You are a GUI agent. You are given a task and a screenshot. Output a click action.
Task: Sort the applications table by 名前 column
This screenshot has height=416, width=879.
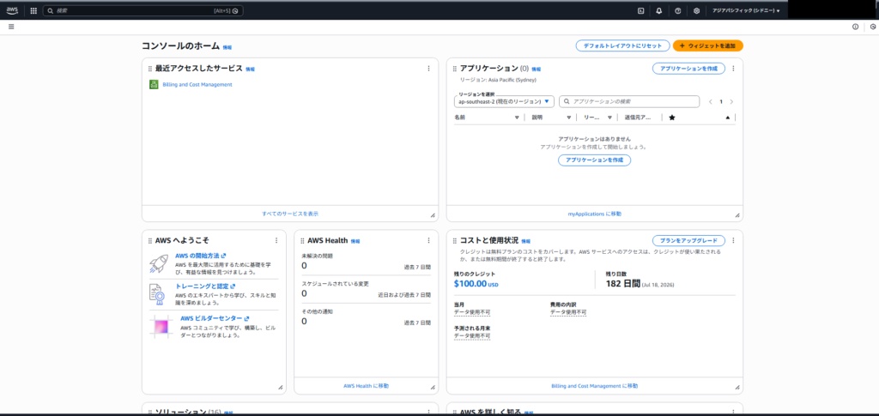(460, 118)
